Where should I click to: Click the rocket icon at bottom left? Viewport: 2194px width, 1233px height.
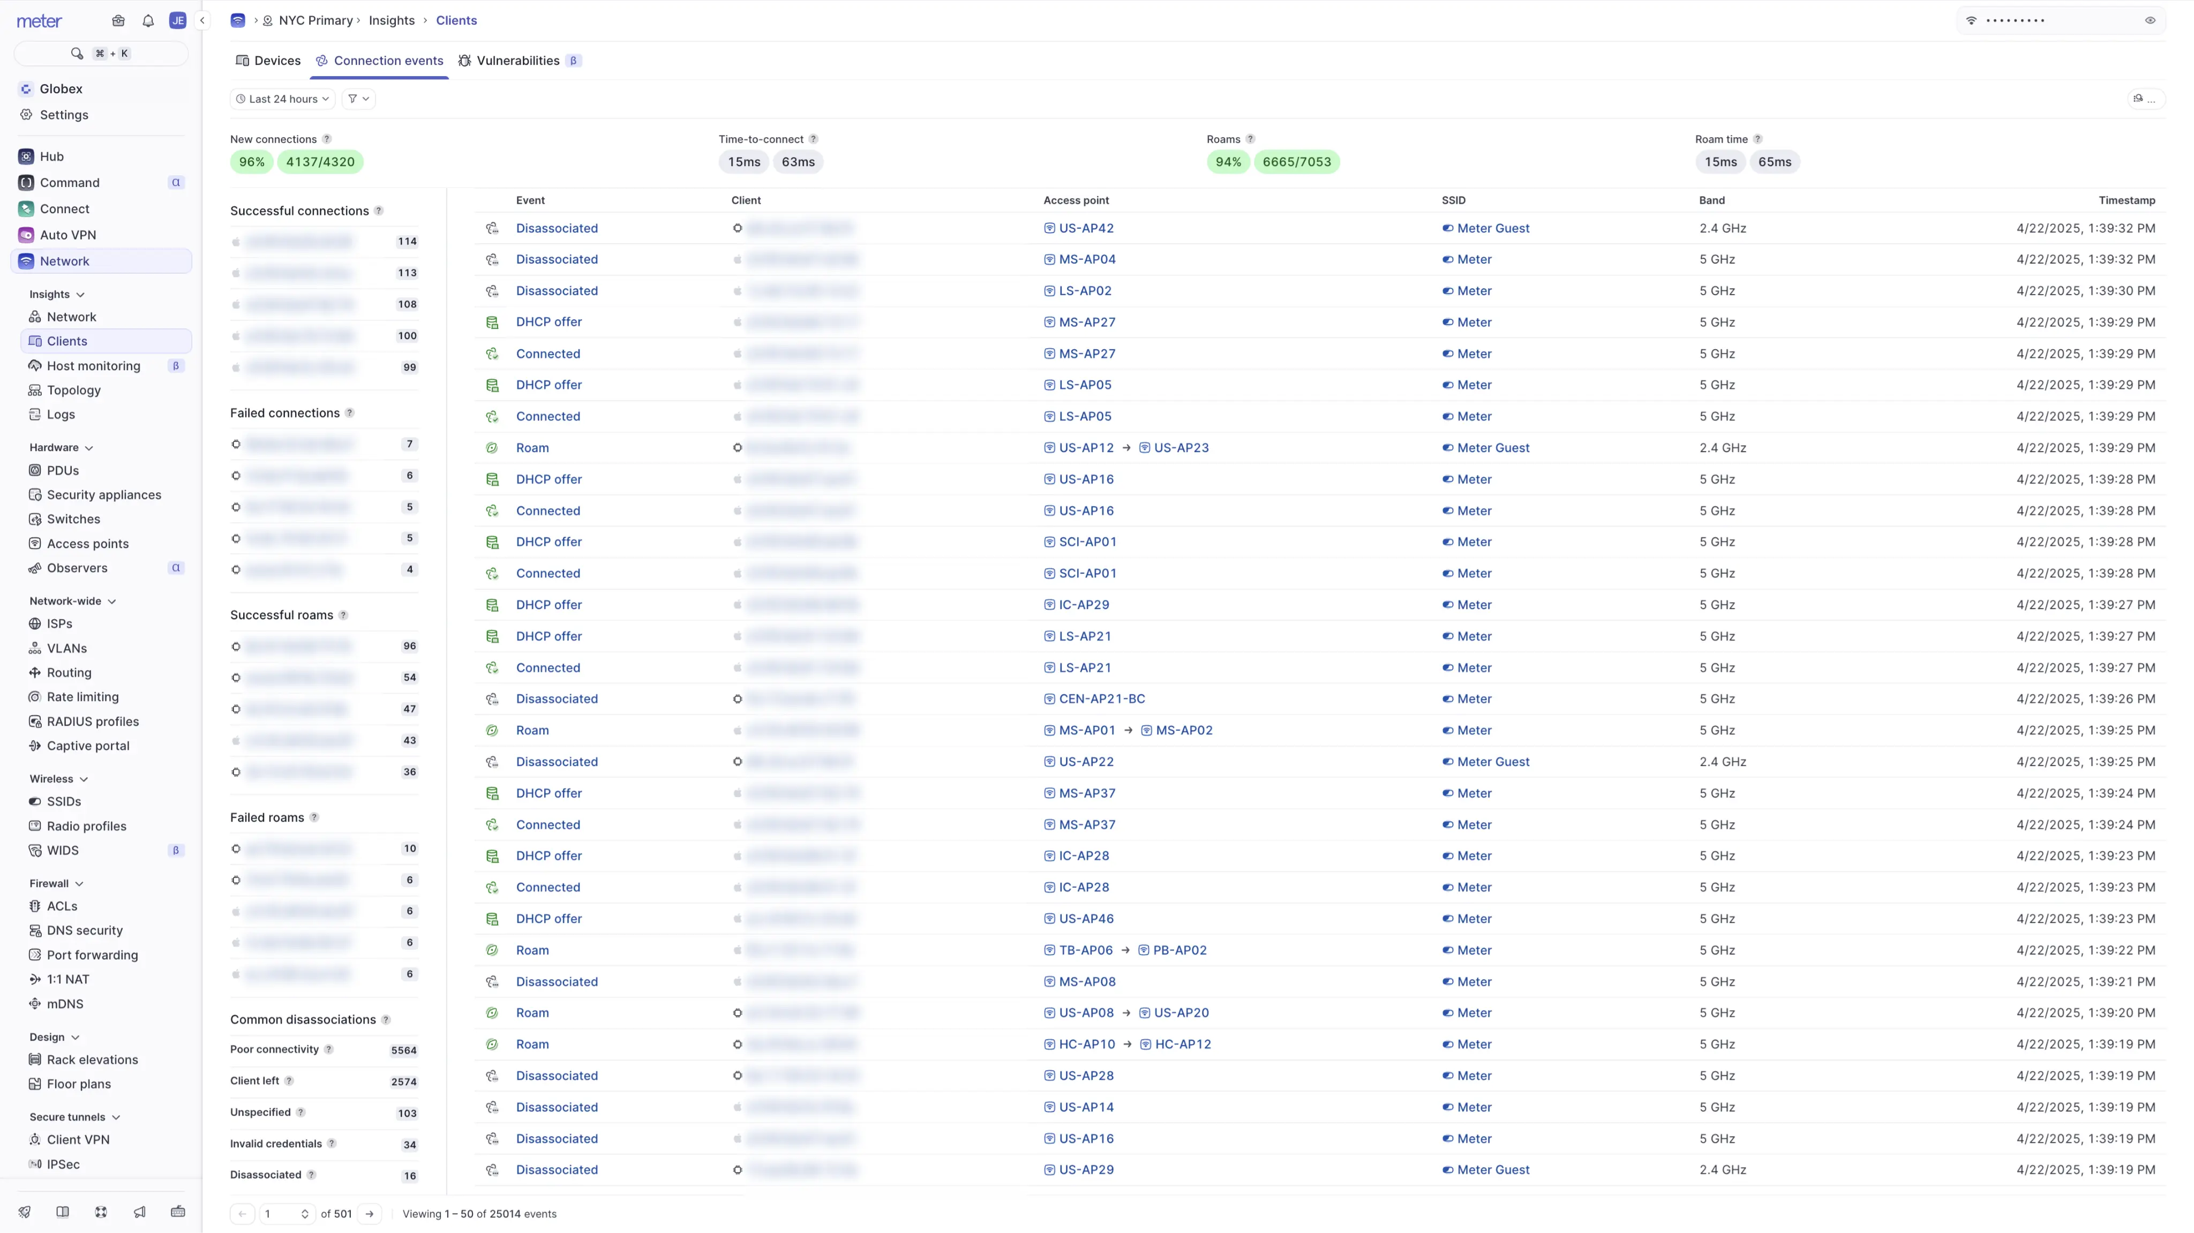(x=25, y=1212)
